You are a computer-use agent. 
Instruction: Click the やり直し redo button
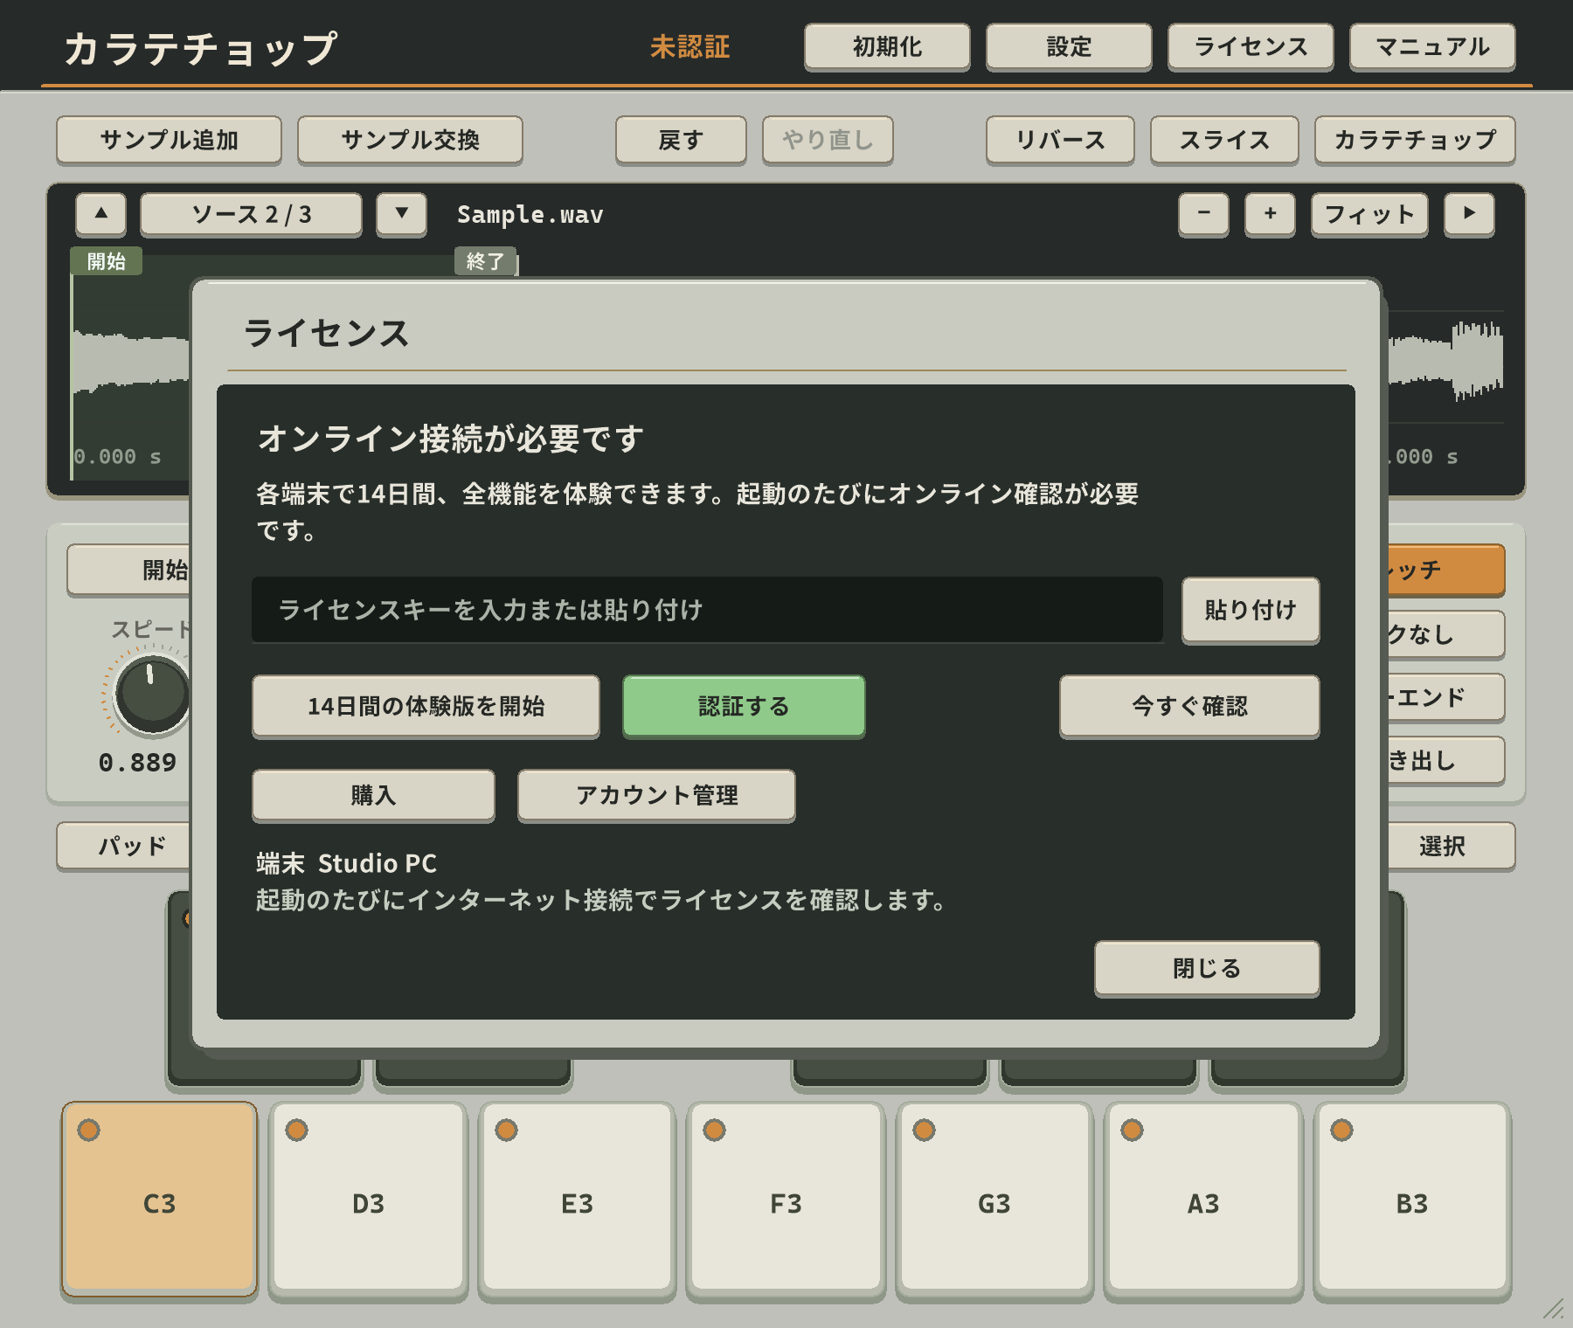pos(828,140)
